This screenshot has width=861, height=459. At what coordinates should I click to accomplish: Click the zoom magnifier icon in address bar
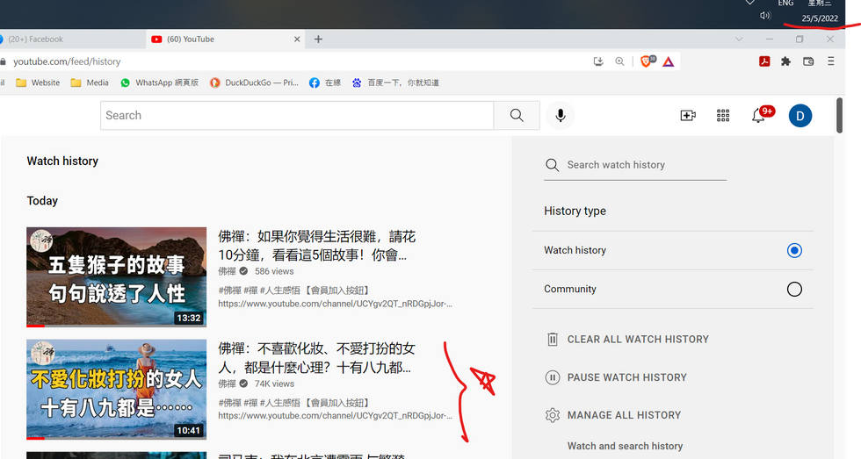pos(619,61)
